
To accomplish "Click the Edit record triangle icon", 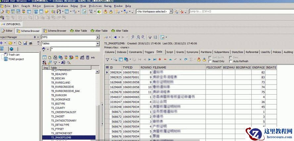I will (x=170, y=59).
